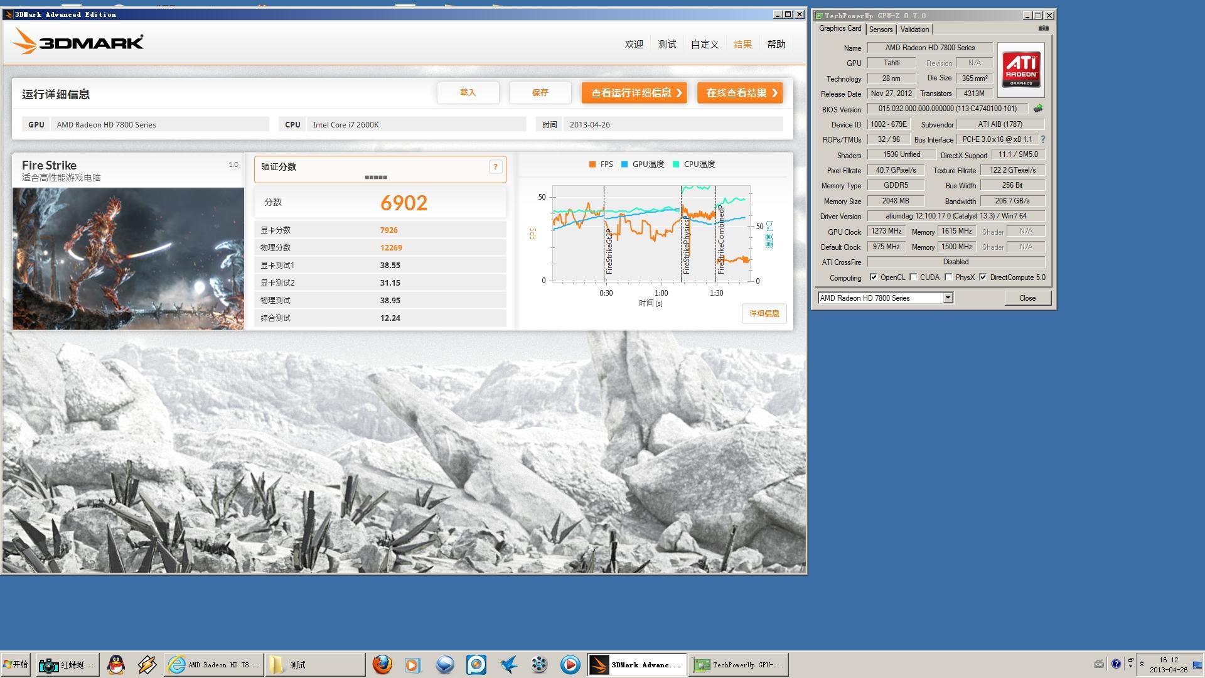This screenshot has height=678, width=1205.
Task: Click the 6902 overall score
Action: 404,203
